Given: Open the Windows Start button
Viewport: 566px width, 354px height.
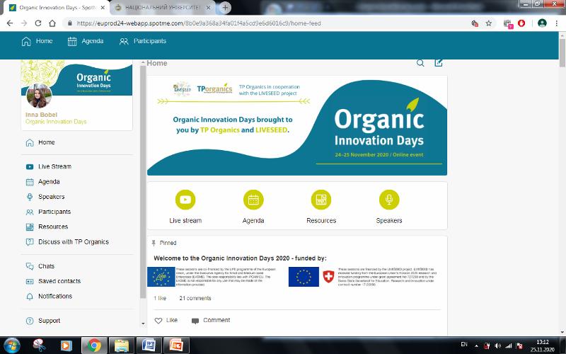Looking at the screenshot, I should [x=12, y=346].
